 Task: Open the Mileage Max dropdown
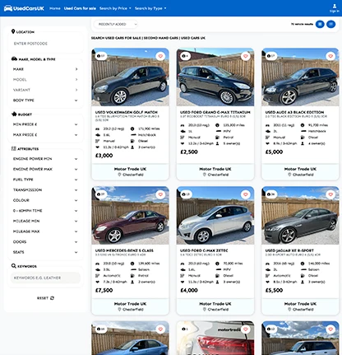[x=45, y=231]
